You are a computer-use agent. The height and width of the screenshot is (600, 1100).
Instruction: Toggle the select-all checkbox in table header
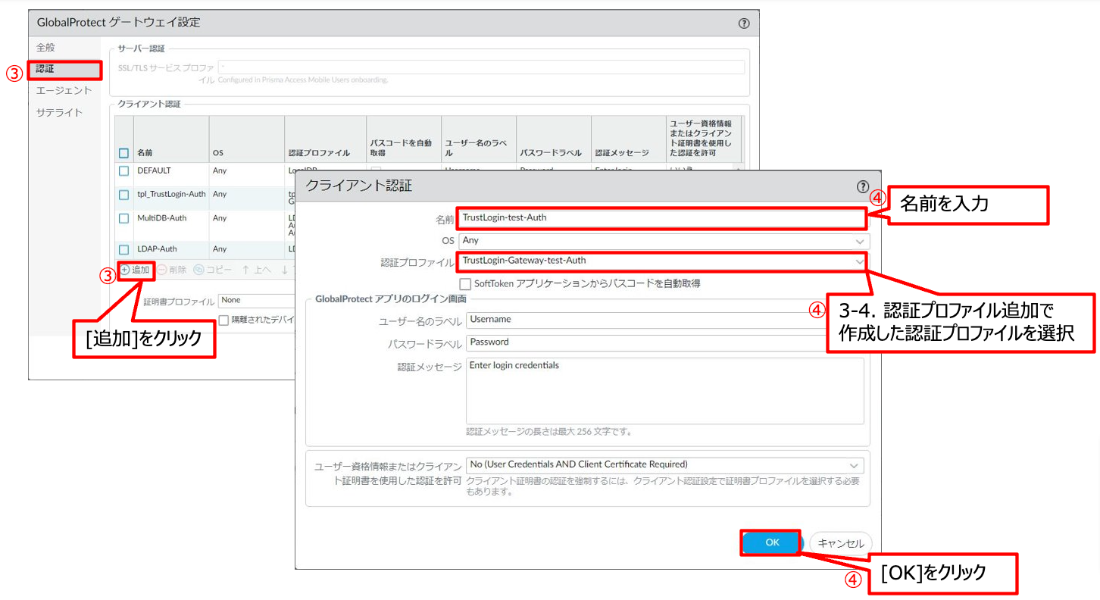pyautogui.click(x=124, y=153)
